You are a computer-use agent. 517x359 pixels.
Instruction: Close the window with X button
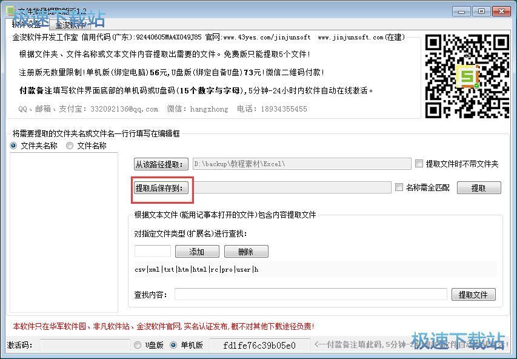tap(501, 12)
